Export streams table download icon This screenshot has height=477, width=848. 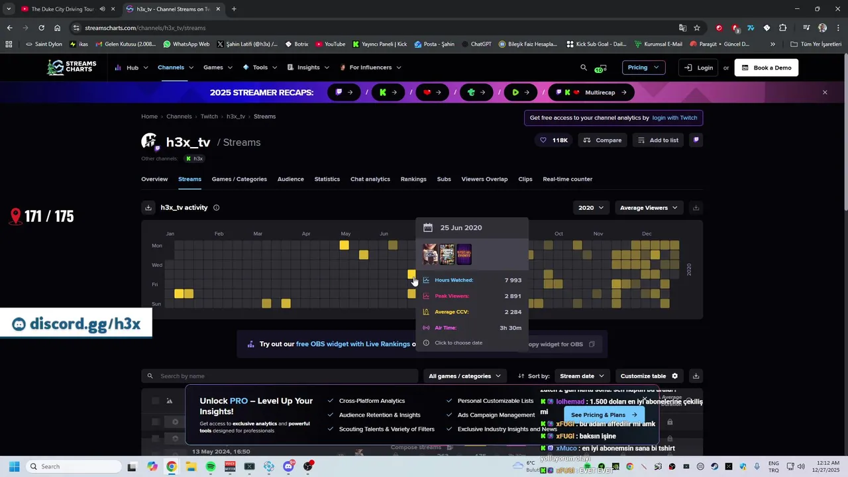[x=696, y=376]
